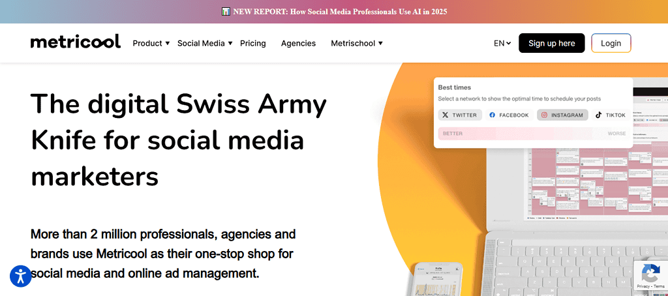Click the reCAPTCHA Privacy link
This screenshot has width=668, height=296.
click(643, 286)
